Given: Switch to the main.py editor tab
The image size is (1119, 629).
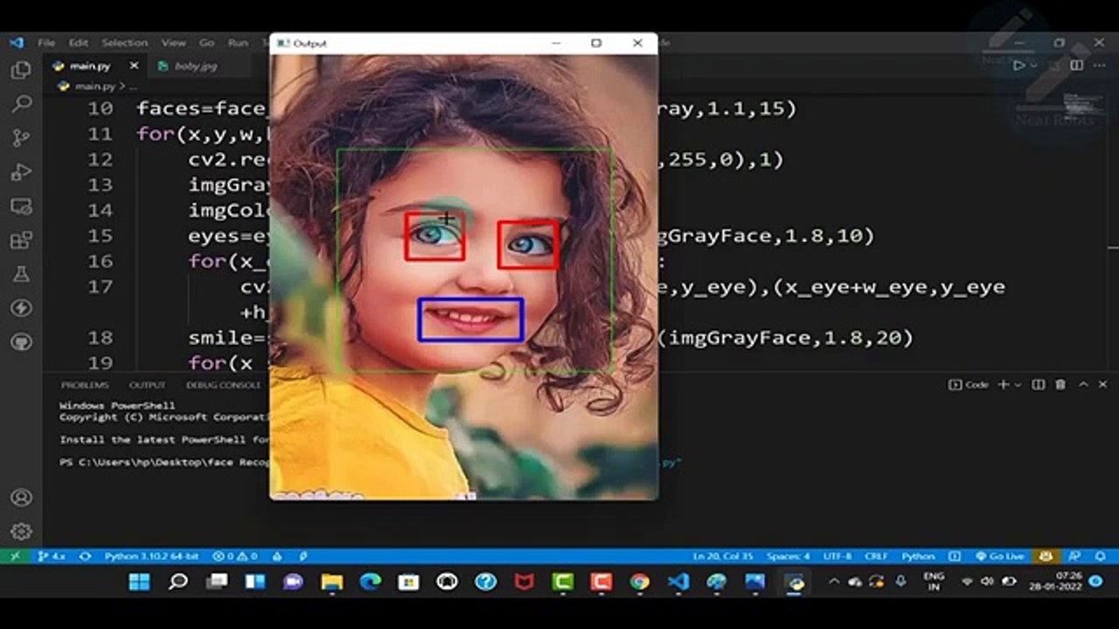Looking at the screenshot, I should (91, 66).
